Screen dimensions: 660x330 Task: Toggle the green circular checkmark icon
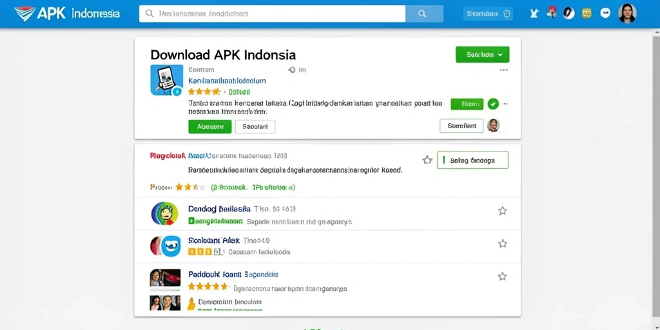pyautogui.click(x=493, y=104)
